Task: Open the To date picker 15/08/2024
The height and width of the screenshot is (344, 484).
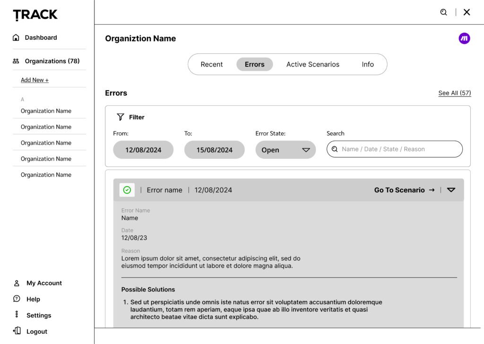Action: [215, 150]
